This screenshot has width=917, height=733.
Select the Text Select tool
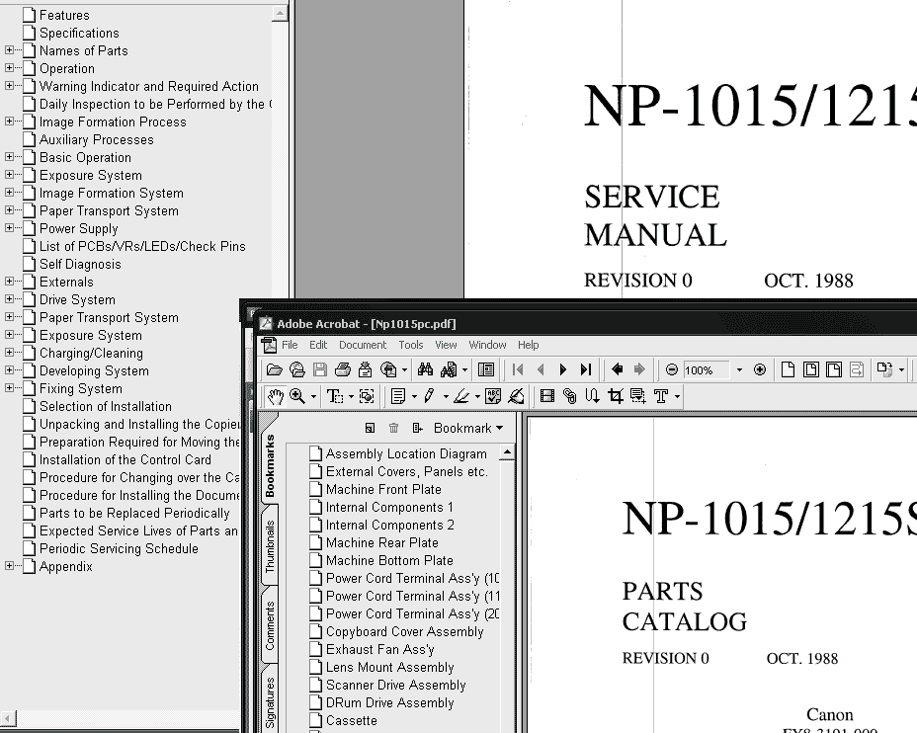pos(335,396)
